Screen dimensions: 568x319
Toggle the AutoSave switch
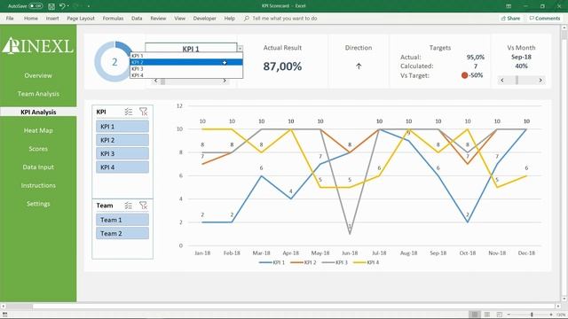tap(35, 6)
